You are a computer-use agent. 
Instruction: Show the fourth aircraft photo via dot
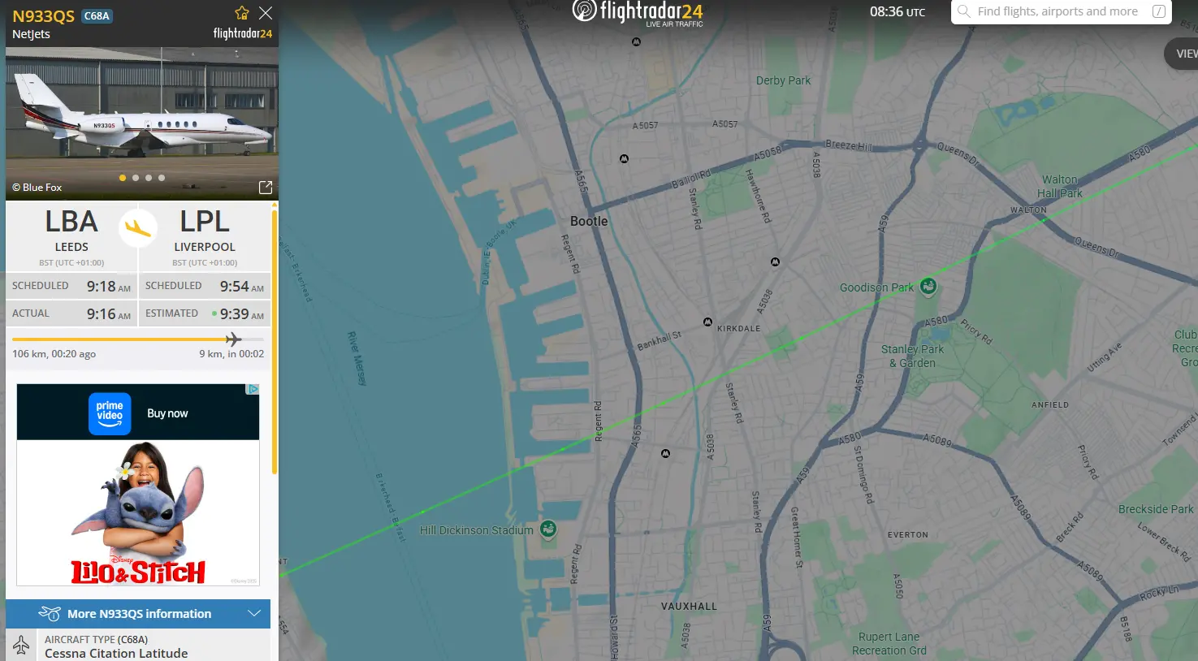click(x=162, y=178)
